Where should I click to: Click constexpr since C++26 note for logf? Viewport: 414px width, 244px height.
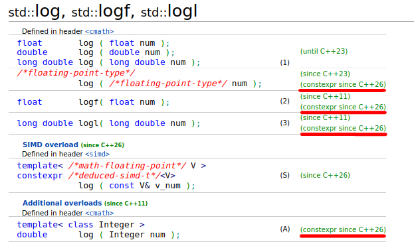click(x=343, y=107)
